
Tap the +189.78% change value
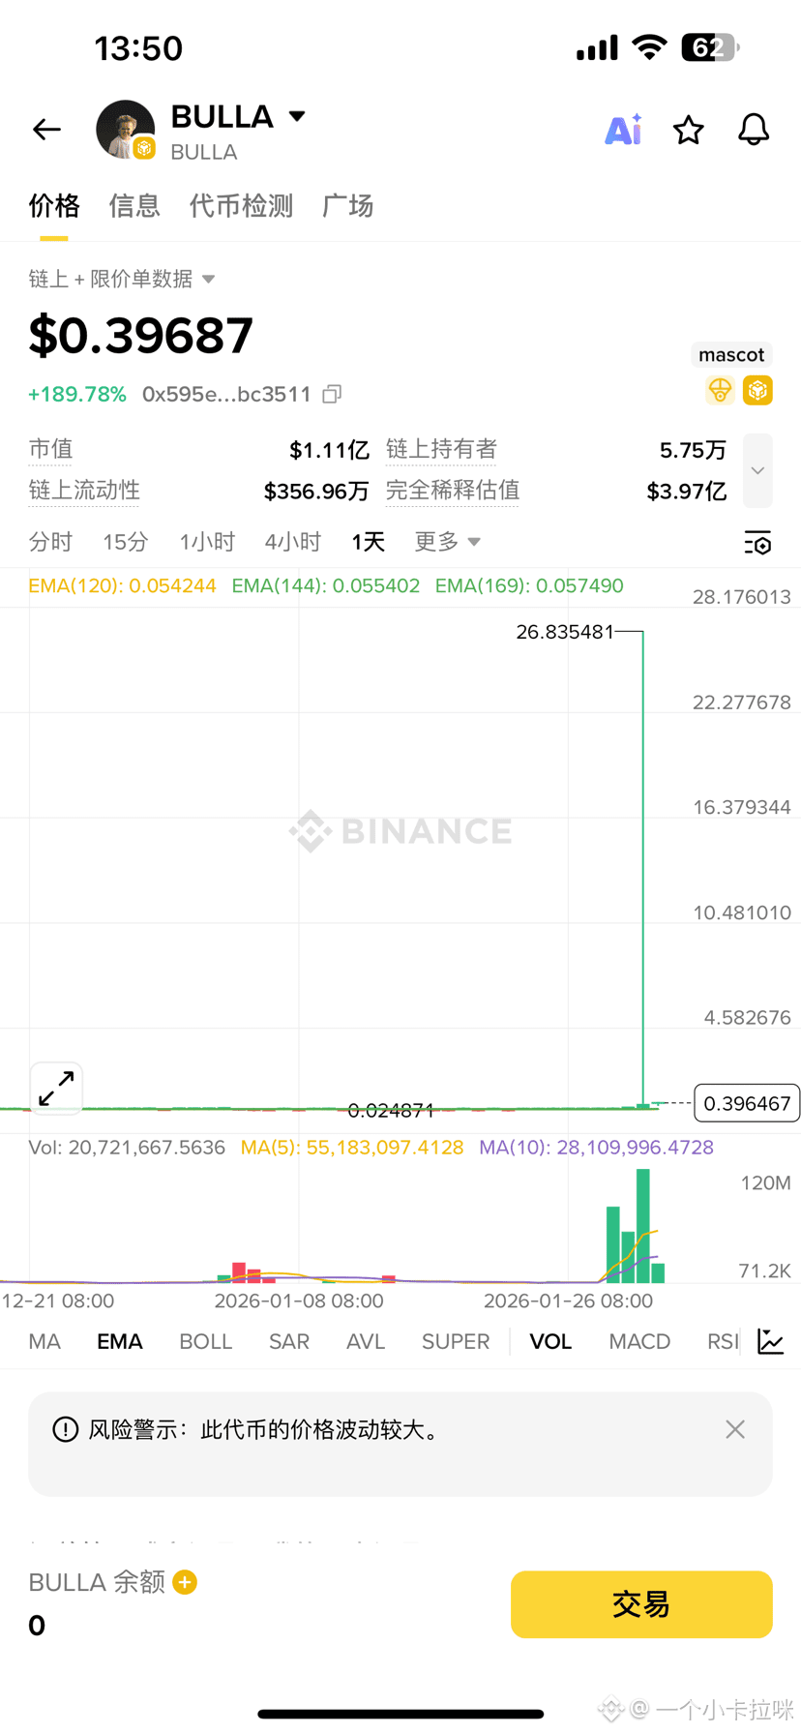click(77, 394)
